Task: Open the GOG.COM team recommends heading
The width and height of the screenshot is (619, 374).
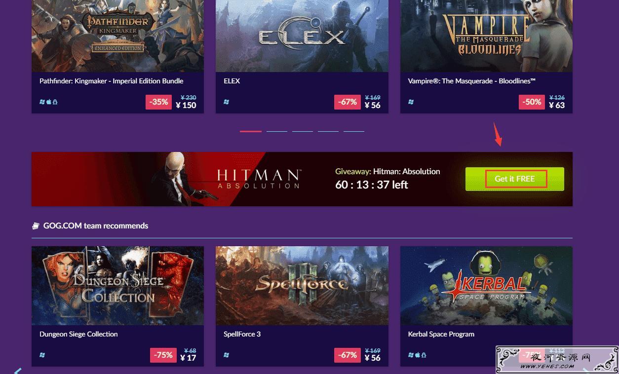Action: (96, 225)
